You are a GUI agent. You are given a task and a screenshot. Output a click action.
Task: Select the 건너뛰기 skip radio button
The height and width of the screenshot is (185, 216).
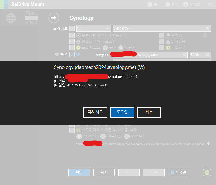click(127, 136)
